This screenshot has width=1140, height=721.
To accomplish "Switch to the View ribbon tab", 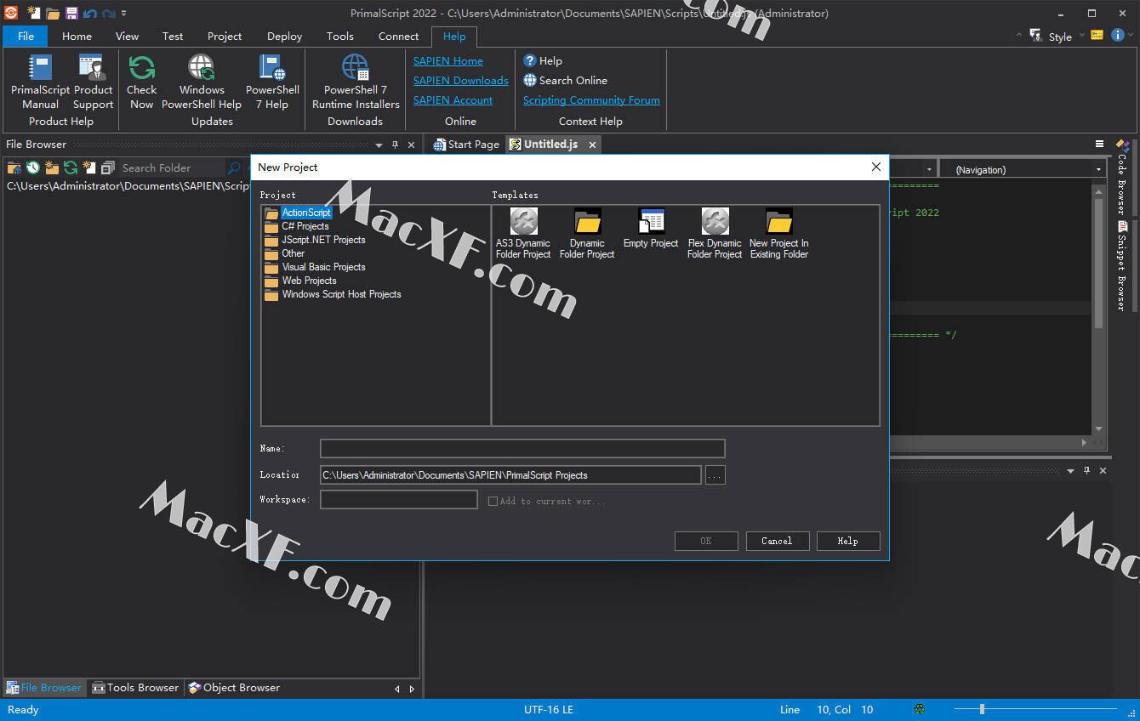I will click(127, 36).
